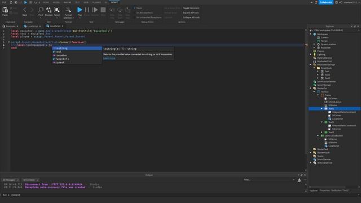Collapse the StarterGui node

311,88
